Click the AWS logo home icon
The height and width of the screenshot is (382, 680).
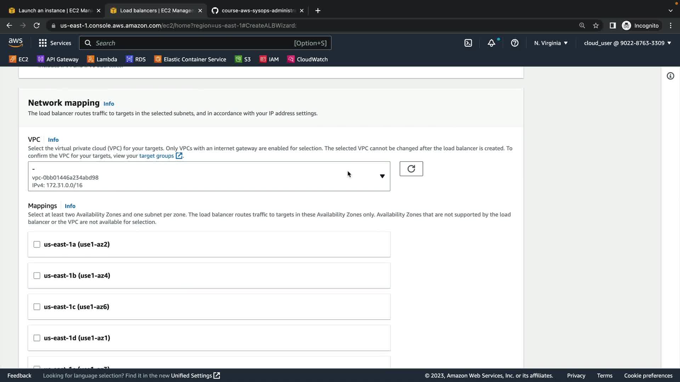[16, 43]
